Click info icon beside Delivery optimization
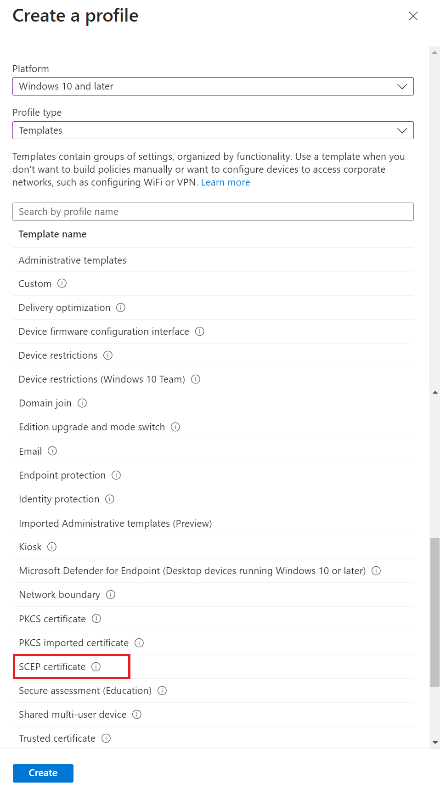This screenshot has height=789, width=440. pos(121,307)
